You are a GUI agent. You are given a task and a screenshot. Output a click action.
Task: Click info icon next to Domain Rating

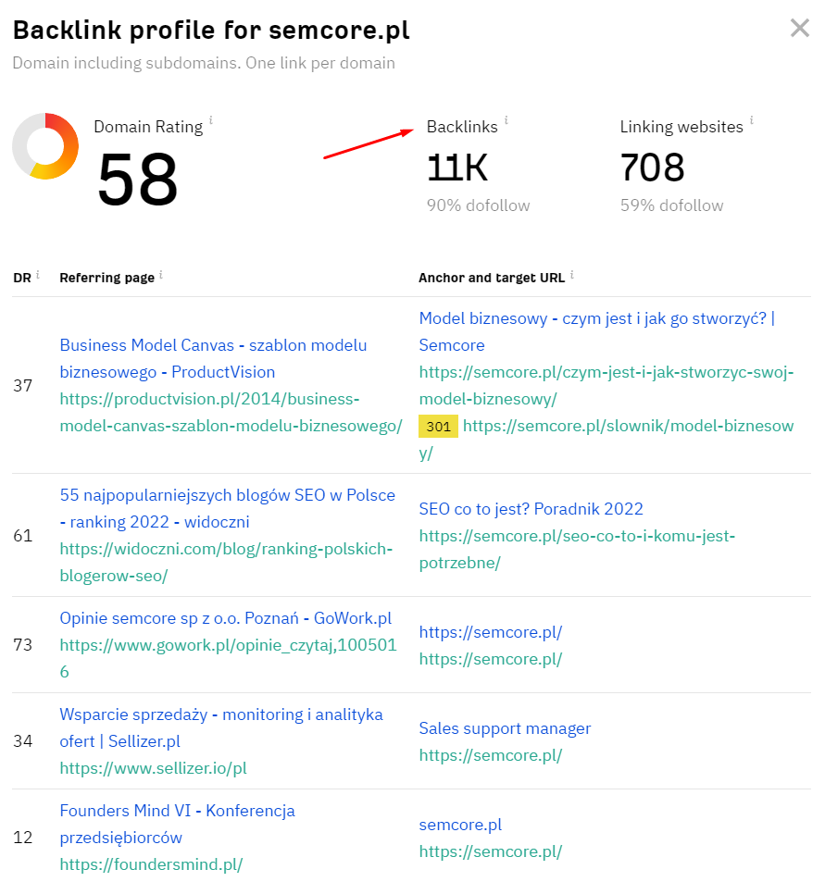pos(211,120)
